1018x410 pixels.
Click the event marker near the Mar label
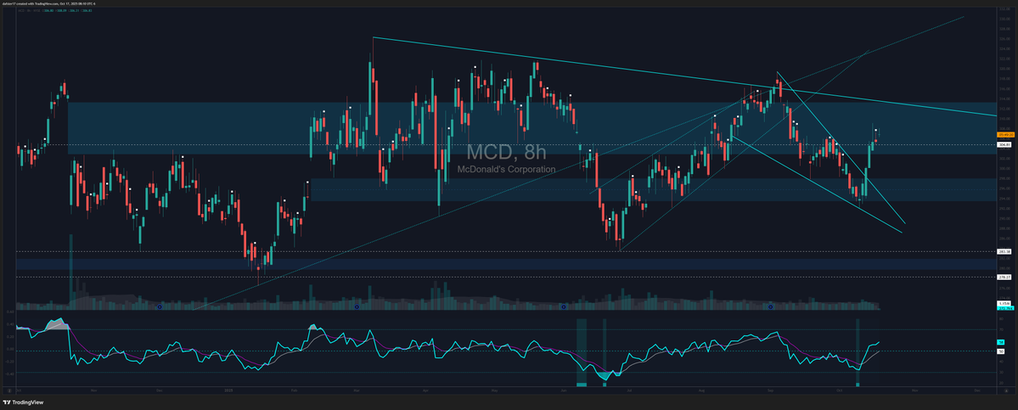(357, 306)
